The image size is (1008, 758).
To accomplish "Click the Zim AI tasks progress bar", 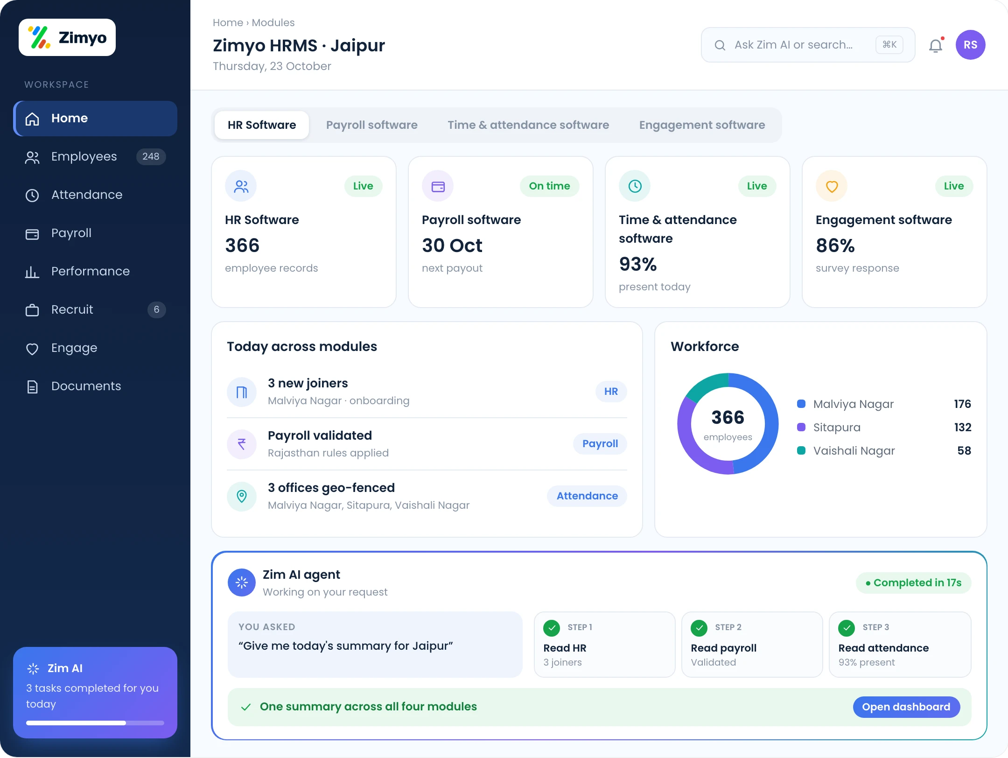I will point(95,723).
